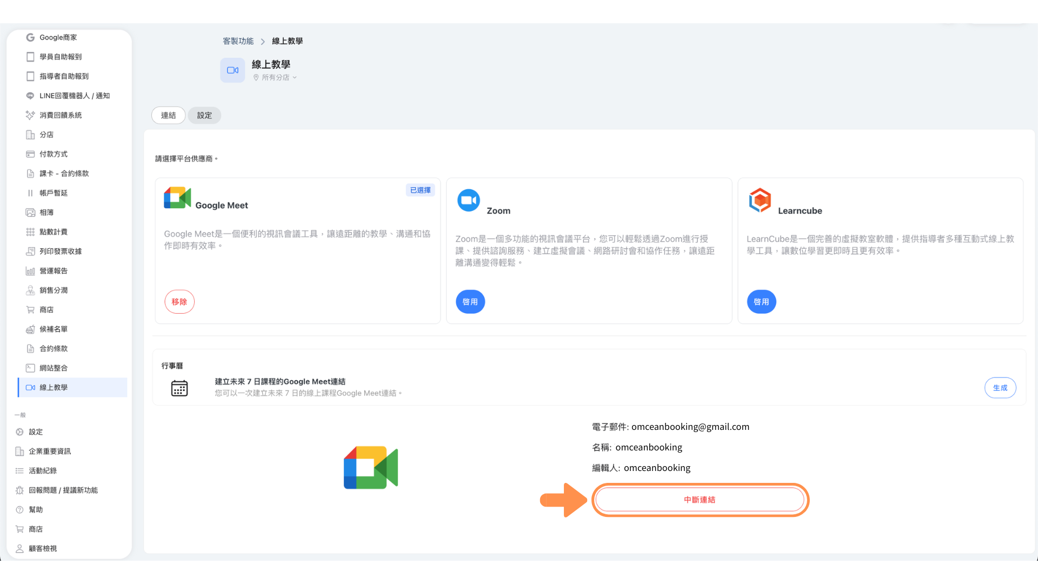The width and height of the screenshot is (1038, 584).
Task: Click the 點數計費 sidebar label
Action: pyautogui.click(x=54, y=232)
